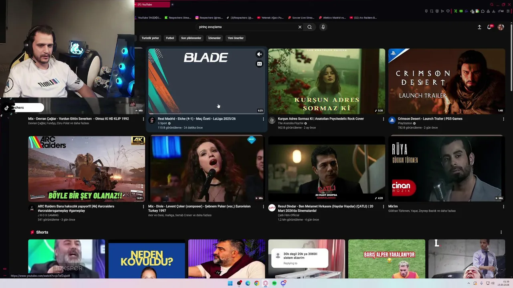The height and width of the screenshot is (288, 513).
Task: Toggle captions on Real Madrid preview
Action: (260, 64)
